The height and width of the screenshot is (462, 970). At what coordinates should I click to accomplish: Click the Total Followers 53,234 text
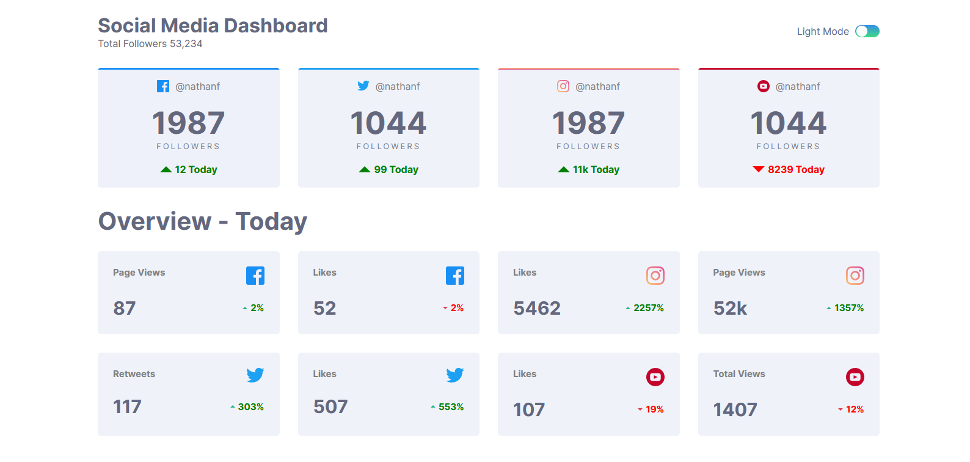pos(150,43)
